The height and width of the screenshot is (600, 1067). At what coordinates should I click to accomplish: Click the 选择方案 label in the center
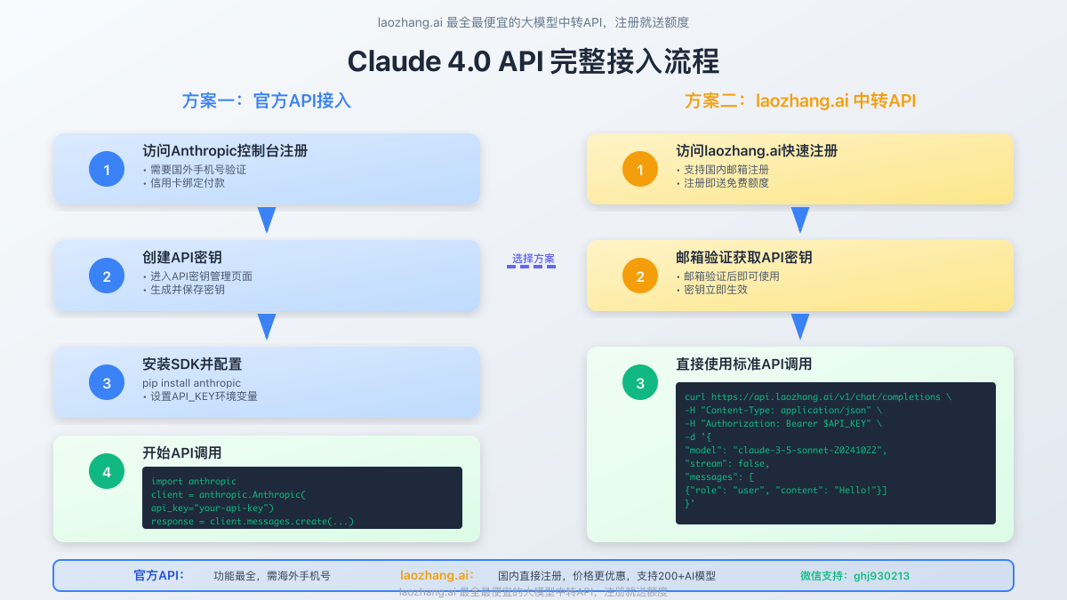tap(533, 259)
